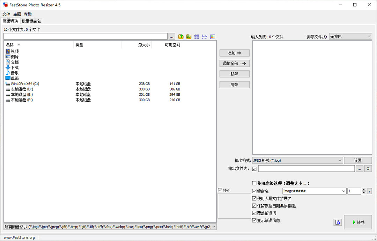The height and width of the screenshot is (241, 377).
Task: Open the 帮助 menu
Action: 28,14
